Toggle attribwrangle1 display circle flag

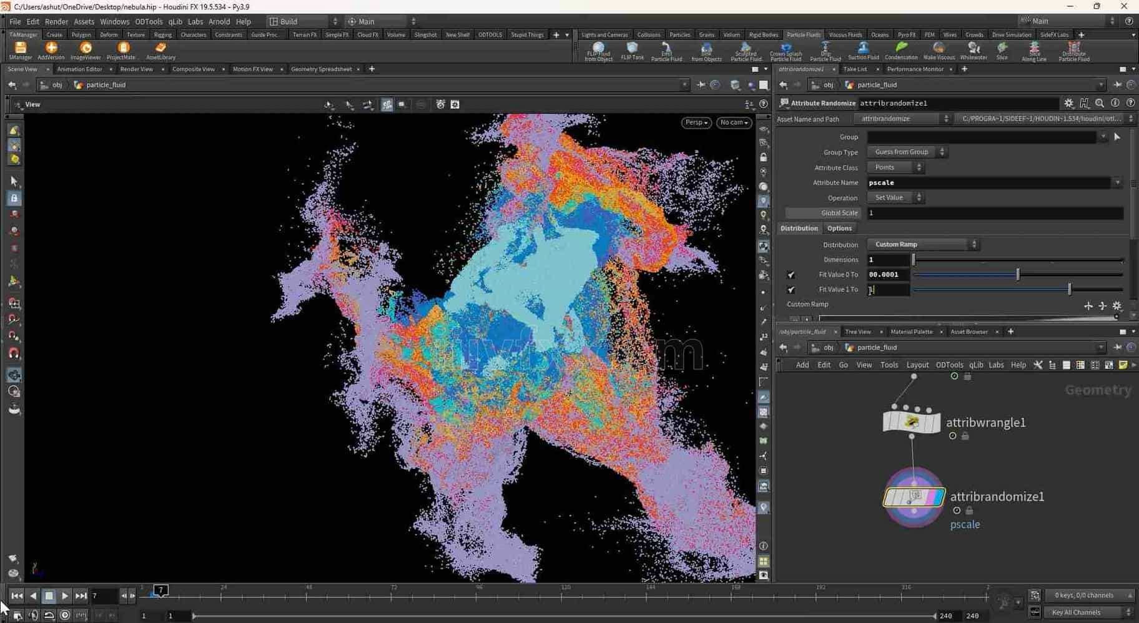coord(952,436)
